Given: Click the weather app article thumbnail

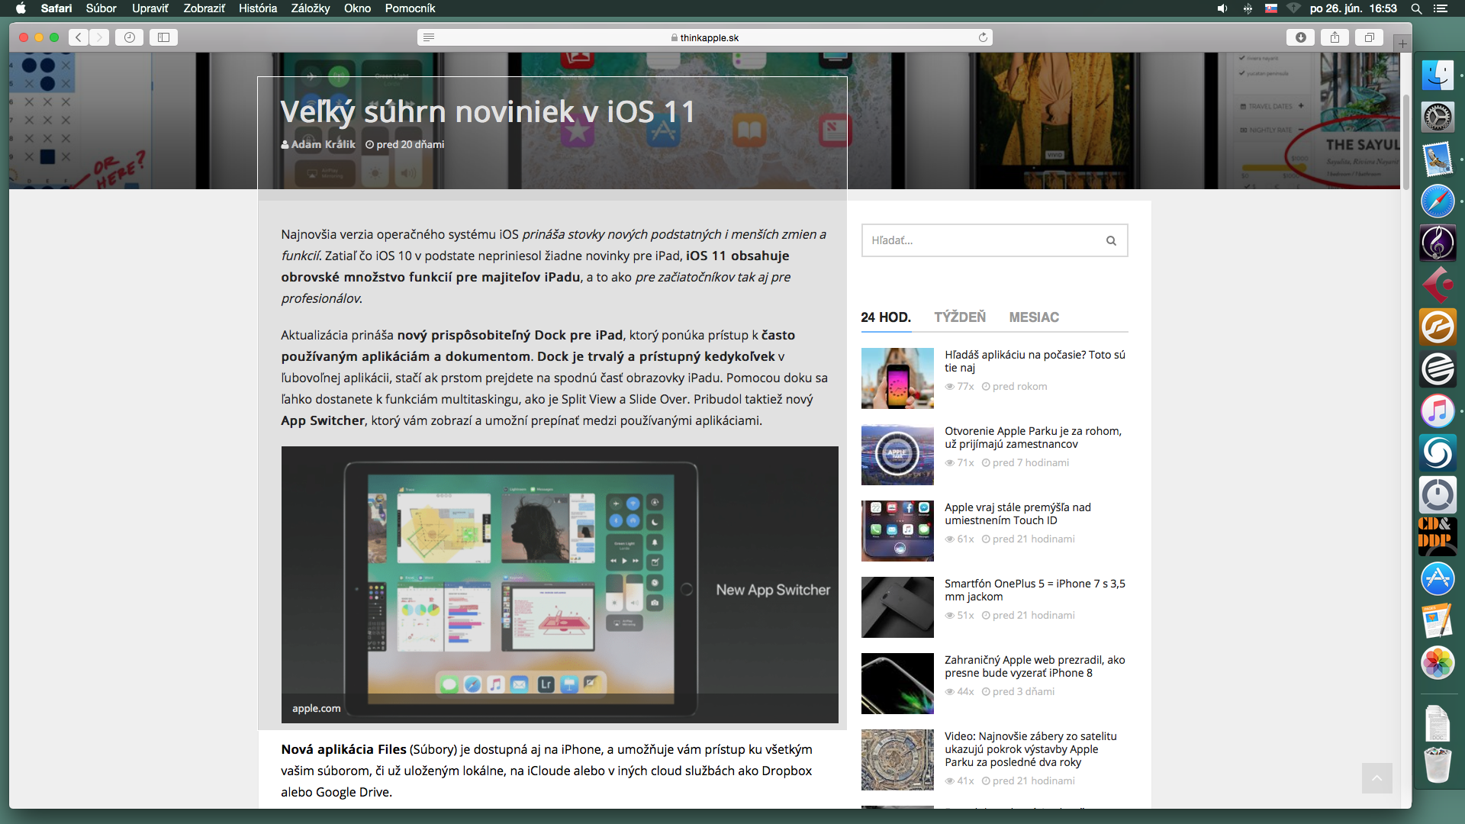Looking at the screenshot, I should tap(897, 378).
